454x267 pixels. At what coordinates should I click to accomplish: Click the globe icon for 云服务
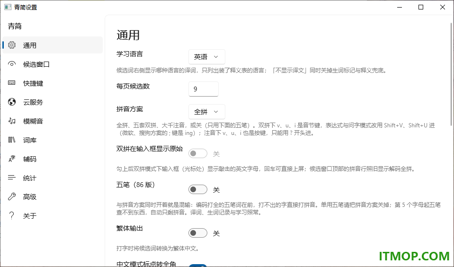[12, 102]
